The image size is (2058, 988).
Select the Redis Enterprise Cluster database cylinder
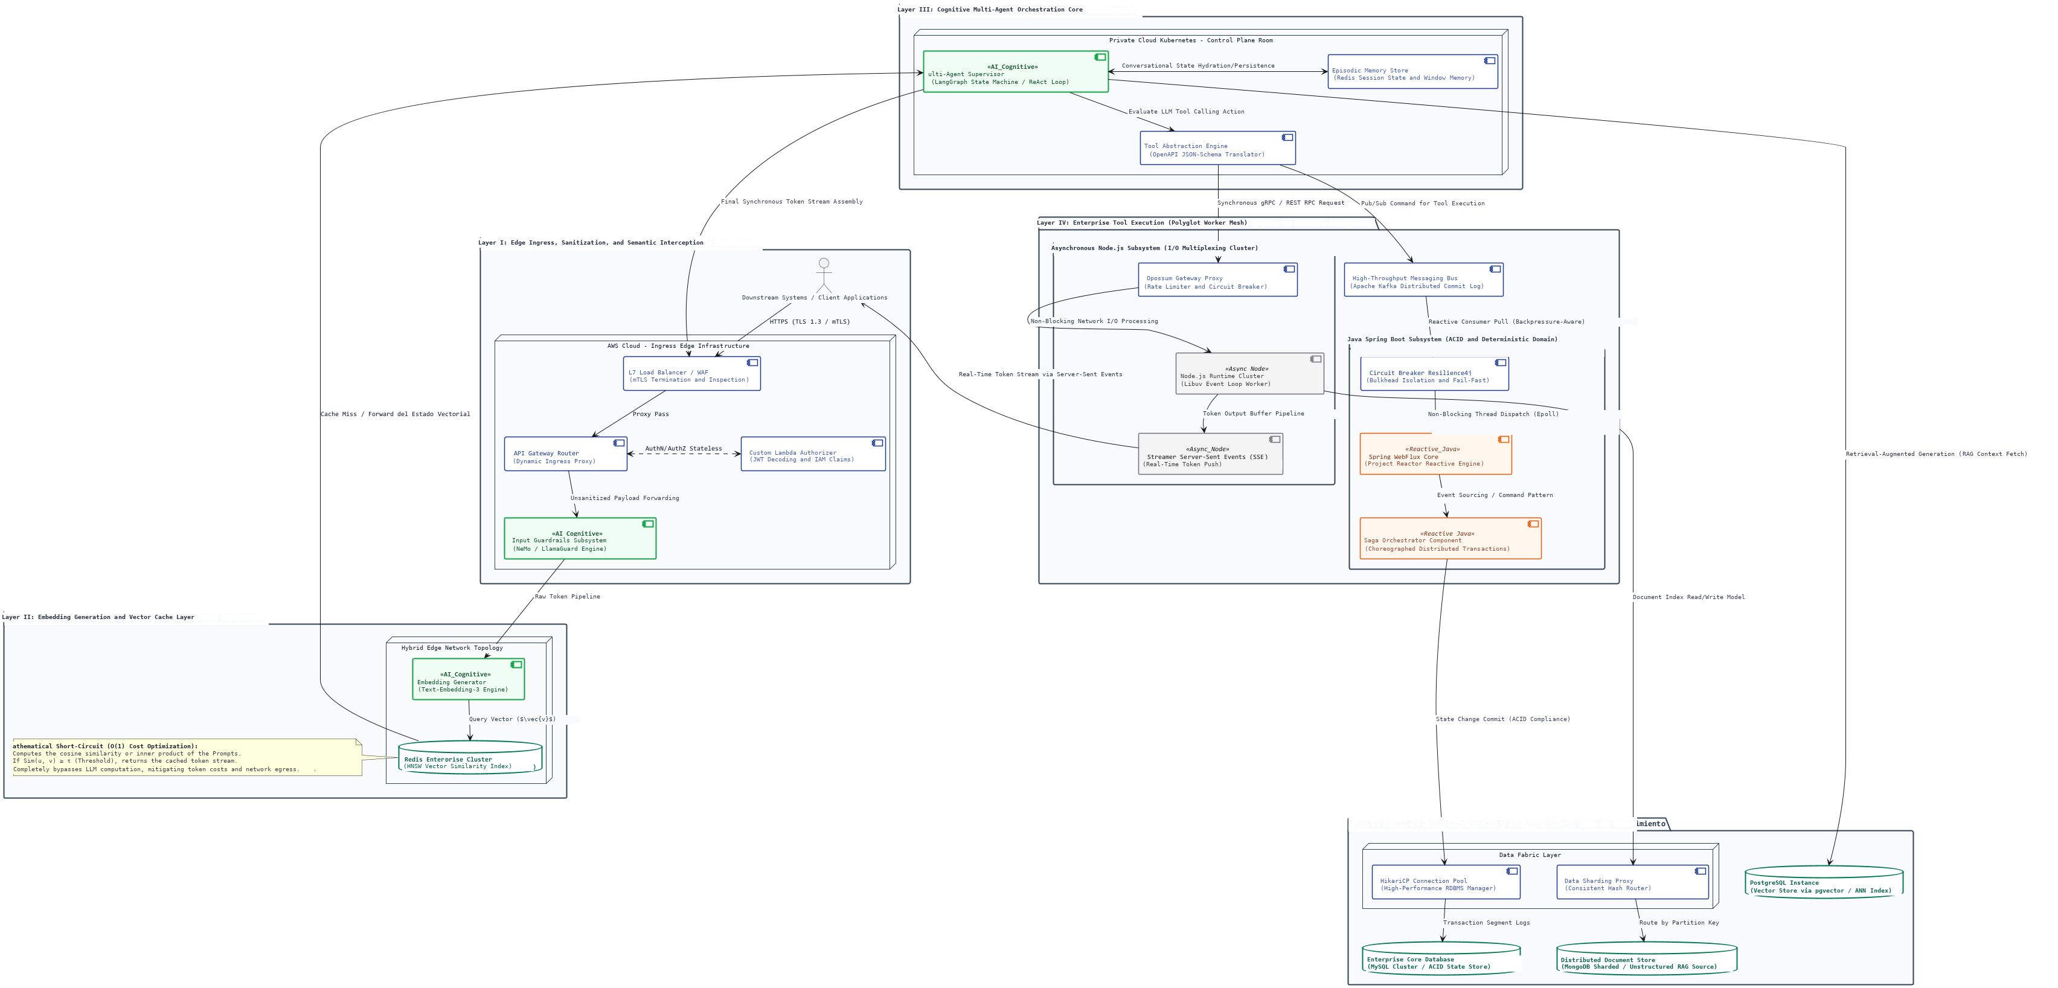(470, 757)
